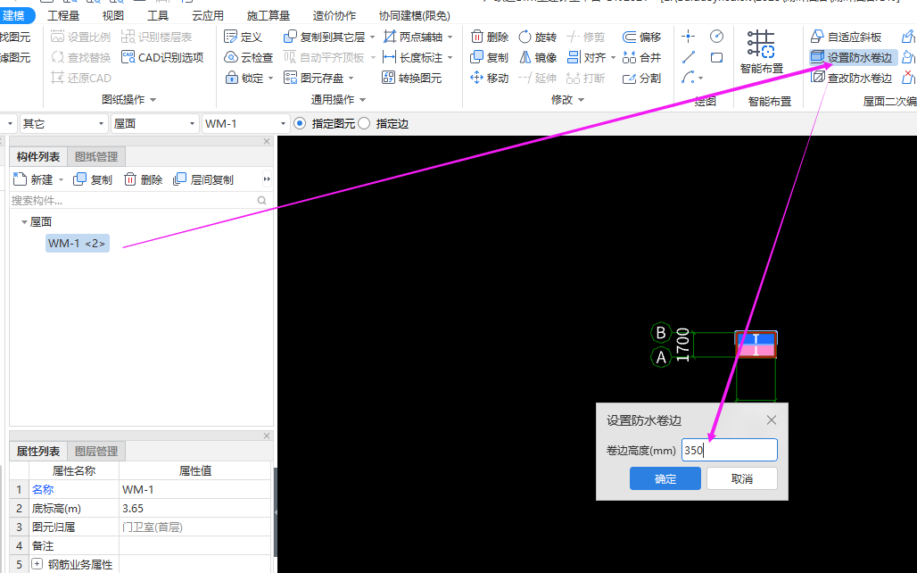This screenshot has width=917, height=573.
Task: Click 确定 in 设置防水卷边 dialog
Action: [665, 478]
